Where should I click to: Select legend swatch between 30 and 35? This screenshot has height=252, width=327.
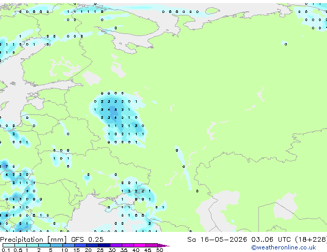click(116, 245)
